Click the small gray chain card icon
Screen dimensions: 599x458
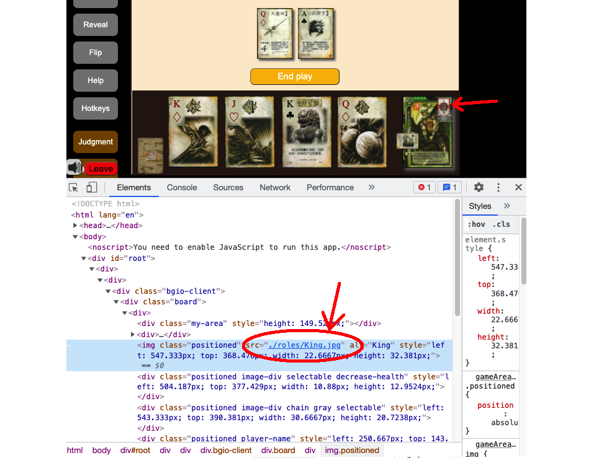tap(407, 140)
